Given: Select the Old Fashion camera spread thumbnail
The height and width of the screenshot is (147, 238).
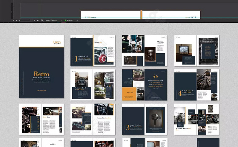Looking at the screenshot, I should (x=41, y=119).
